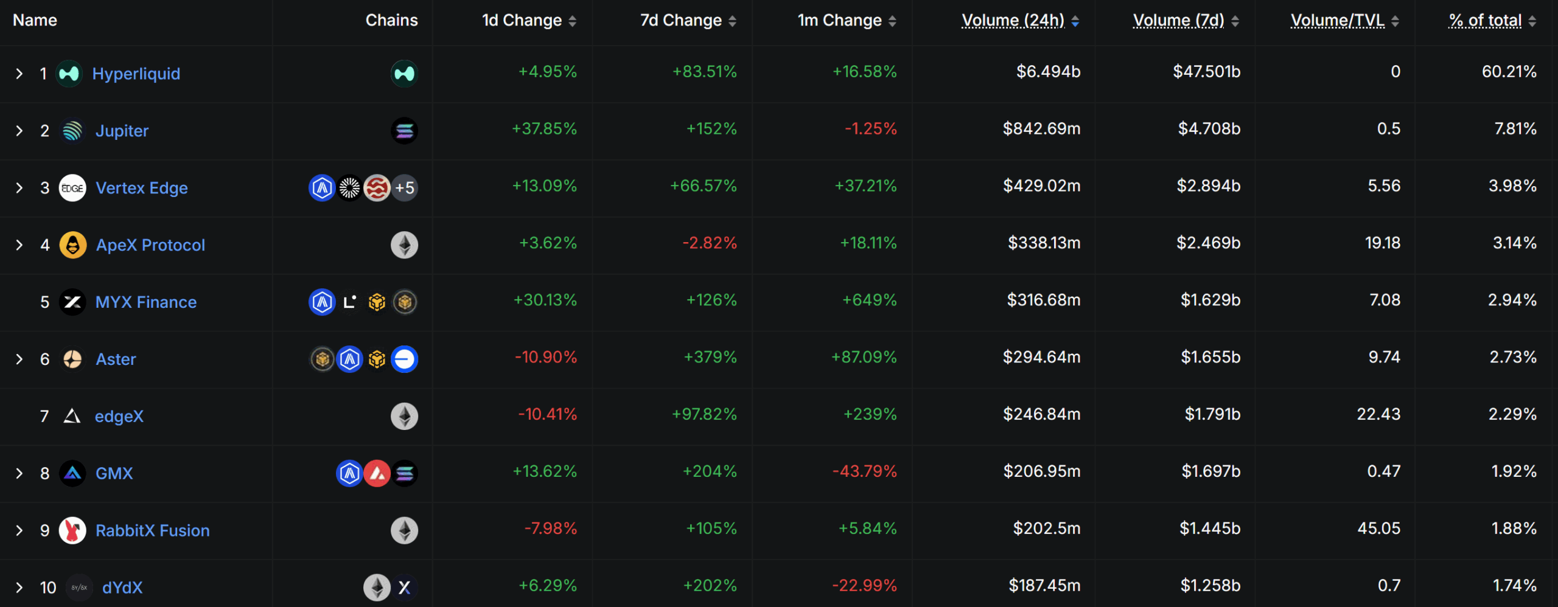Click the dYdX chain icon in dYdX row
This screenshot has width=1558, height=607.
pyautogui.click(x=404, y=588)
